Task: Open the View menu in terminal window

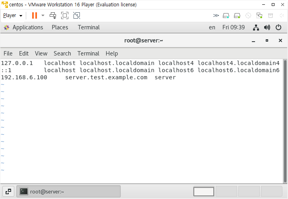Action: (x=41, y=54)
